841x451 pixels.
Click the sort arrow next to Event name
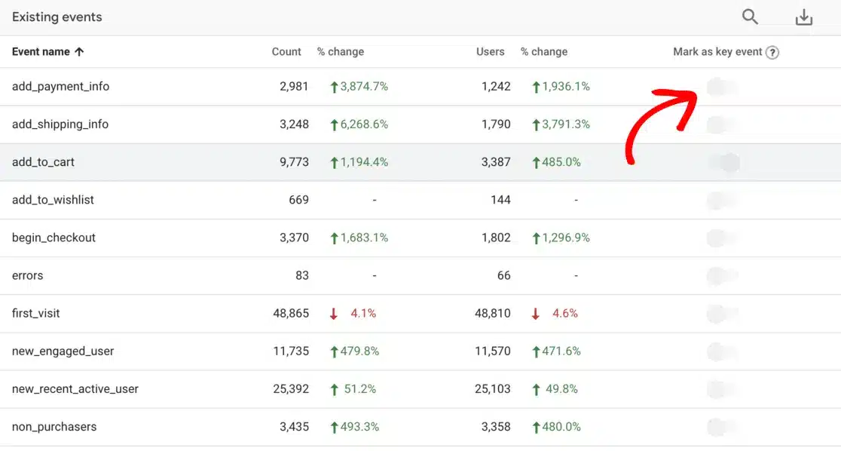(79, 52)
